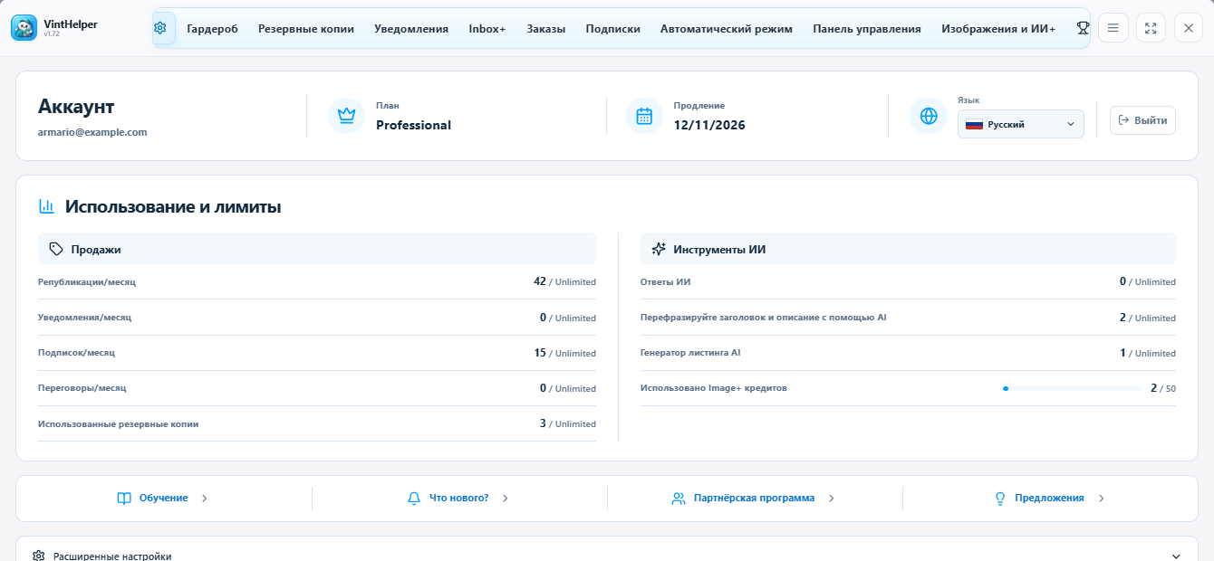The height and width of the screenshot is (561, 1214).
Task: Click the Выйти logout button
Action: [1142, 120]
